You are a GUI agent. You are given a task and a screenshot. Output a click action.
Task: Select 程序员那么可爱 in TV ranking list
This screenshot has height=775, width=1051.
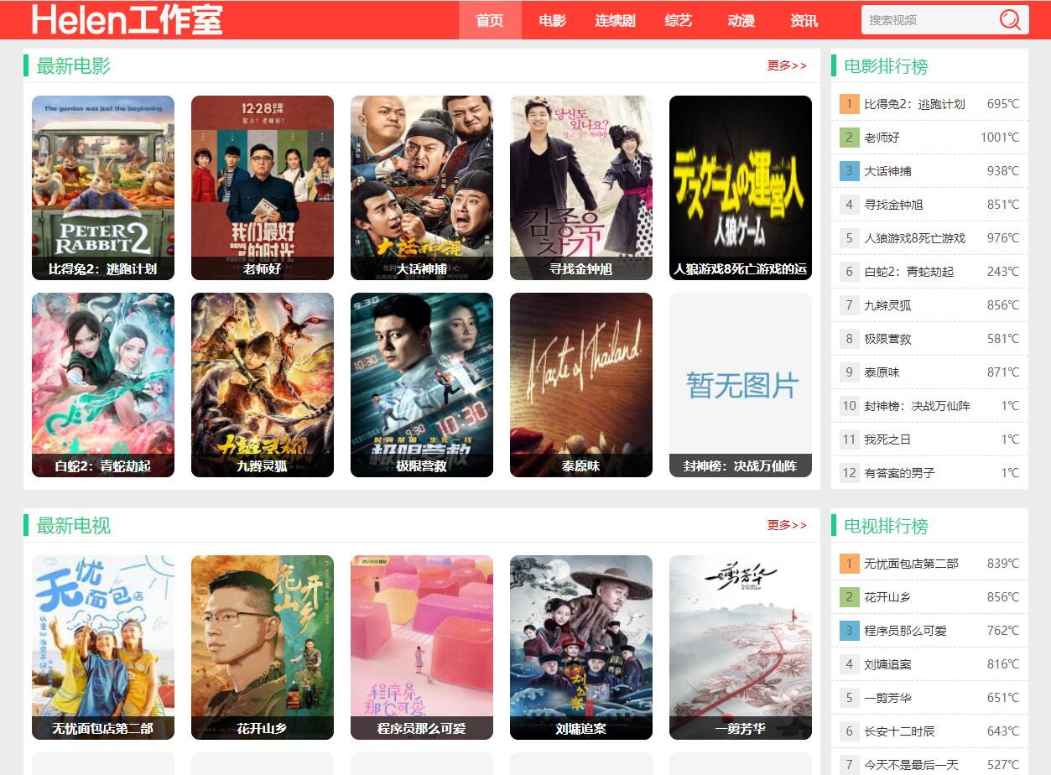(x=905, y=631)
